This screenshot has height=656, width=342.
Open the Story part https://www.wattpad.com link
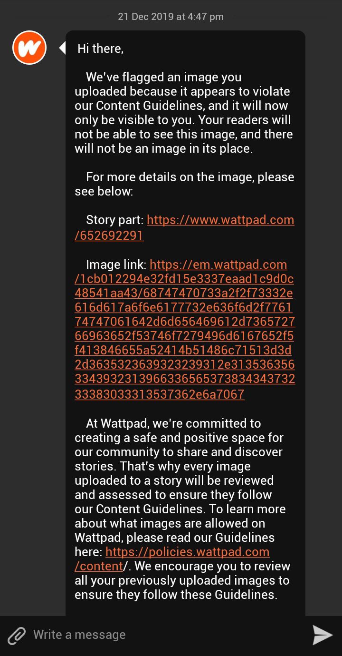click(220, 220)
